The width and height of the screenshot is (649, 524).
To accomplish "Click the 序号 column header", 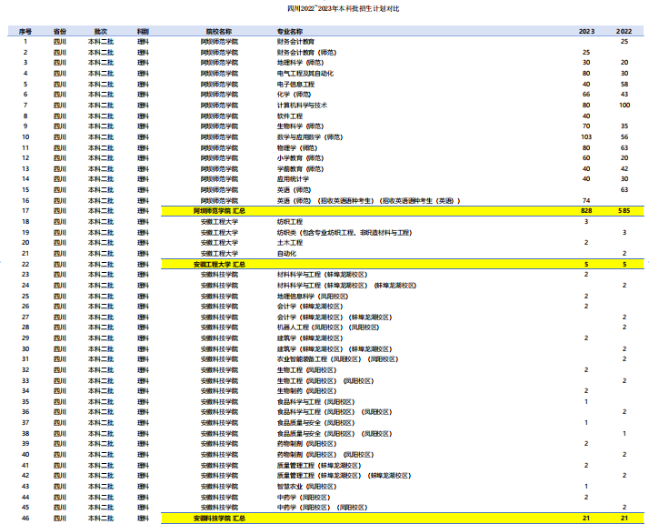I will click(25, 31).
